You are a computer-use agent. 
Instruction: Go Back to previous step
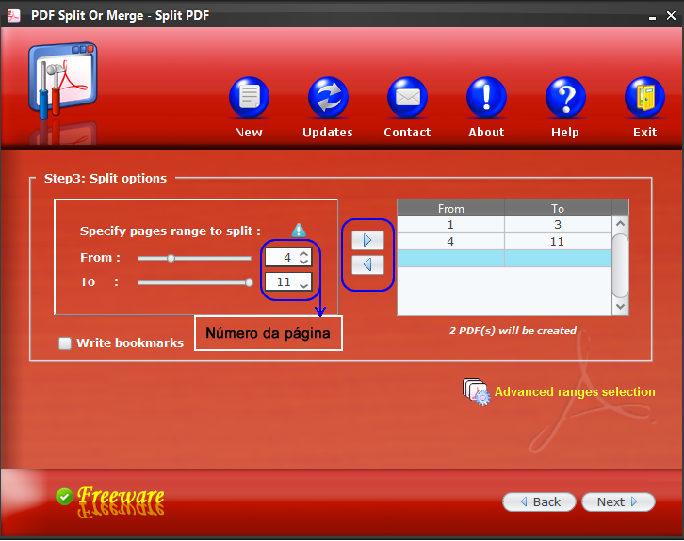(539, 501)
